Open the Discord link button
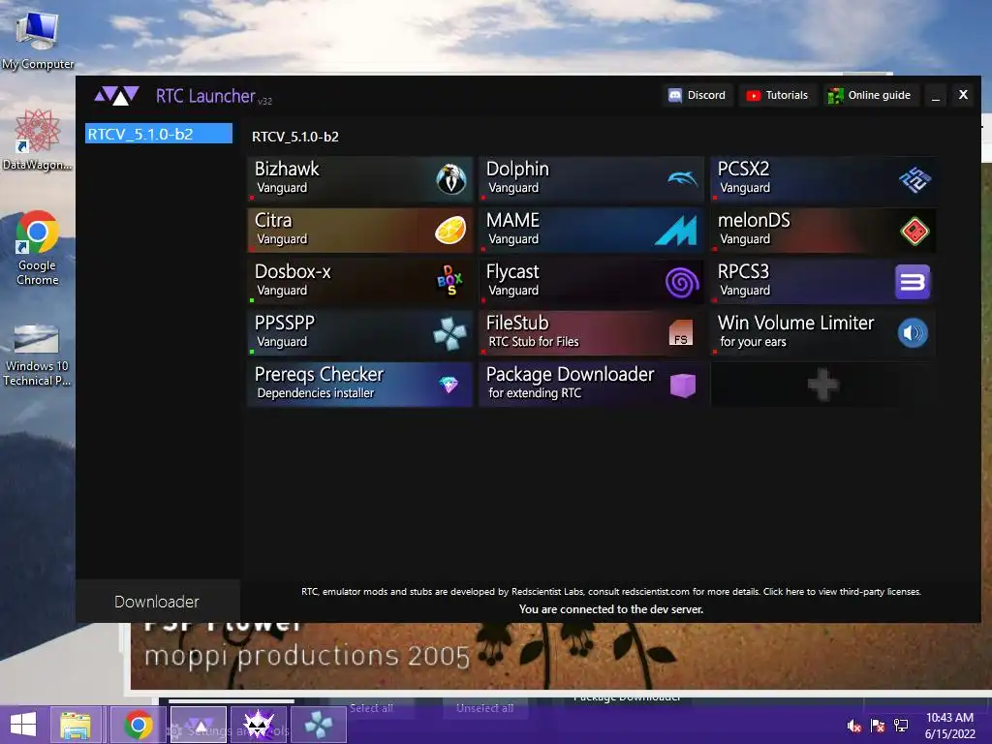This screenshot has height=744, width=992. (x=697, y=95)
